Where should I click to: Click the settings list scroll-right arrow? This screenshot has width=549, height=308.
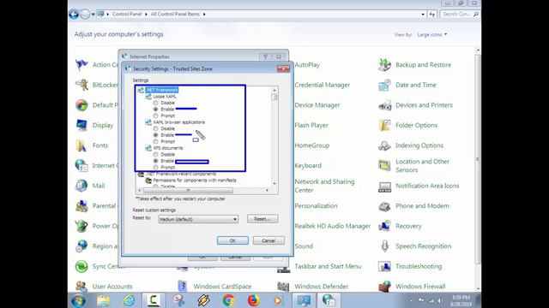point(267,190)
